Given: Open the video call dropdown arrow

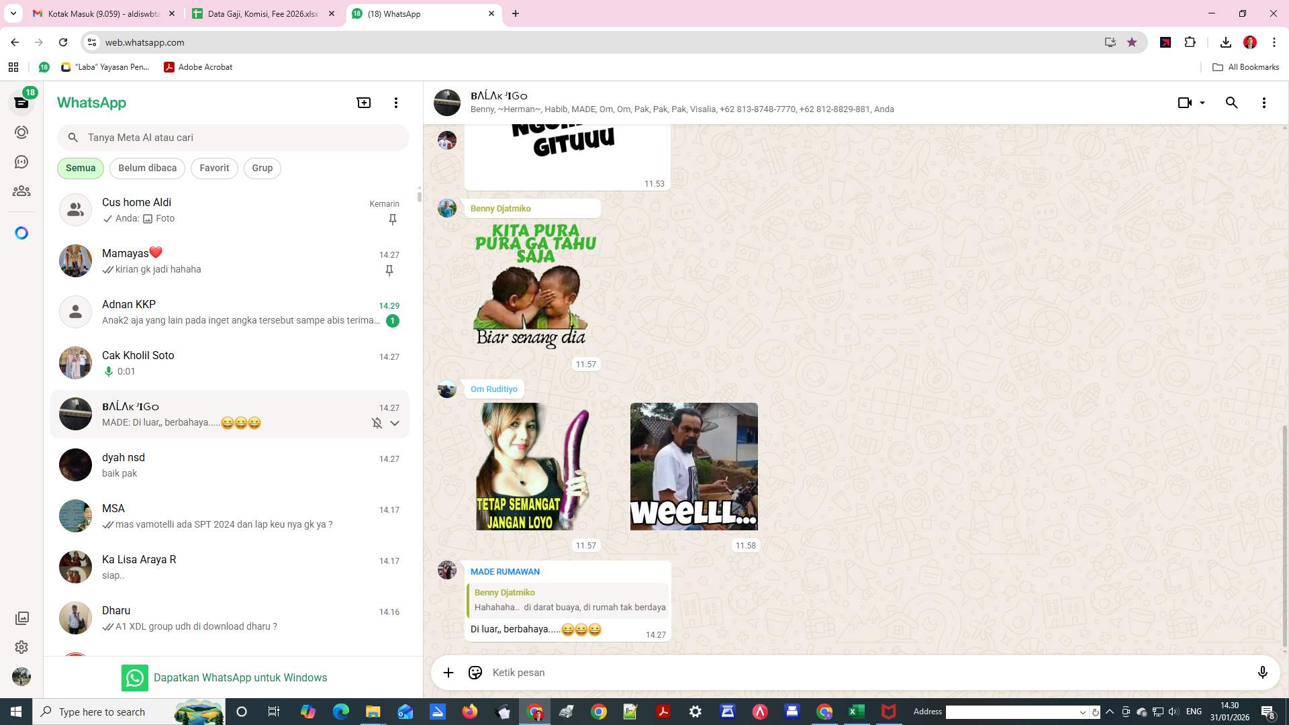Looking at the screenshot, I should (1202, 103).
